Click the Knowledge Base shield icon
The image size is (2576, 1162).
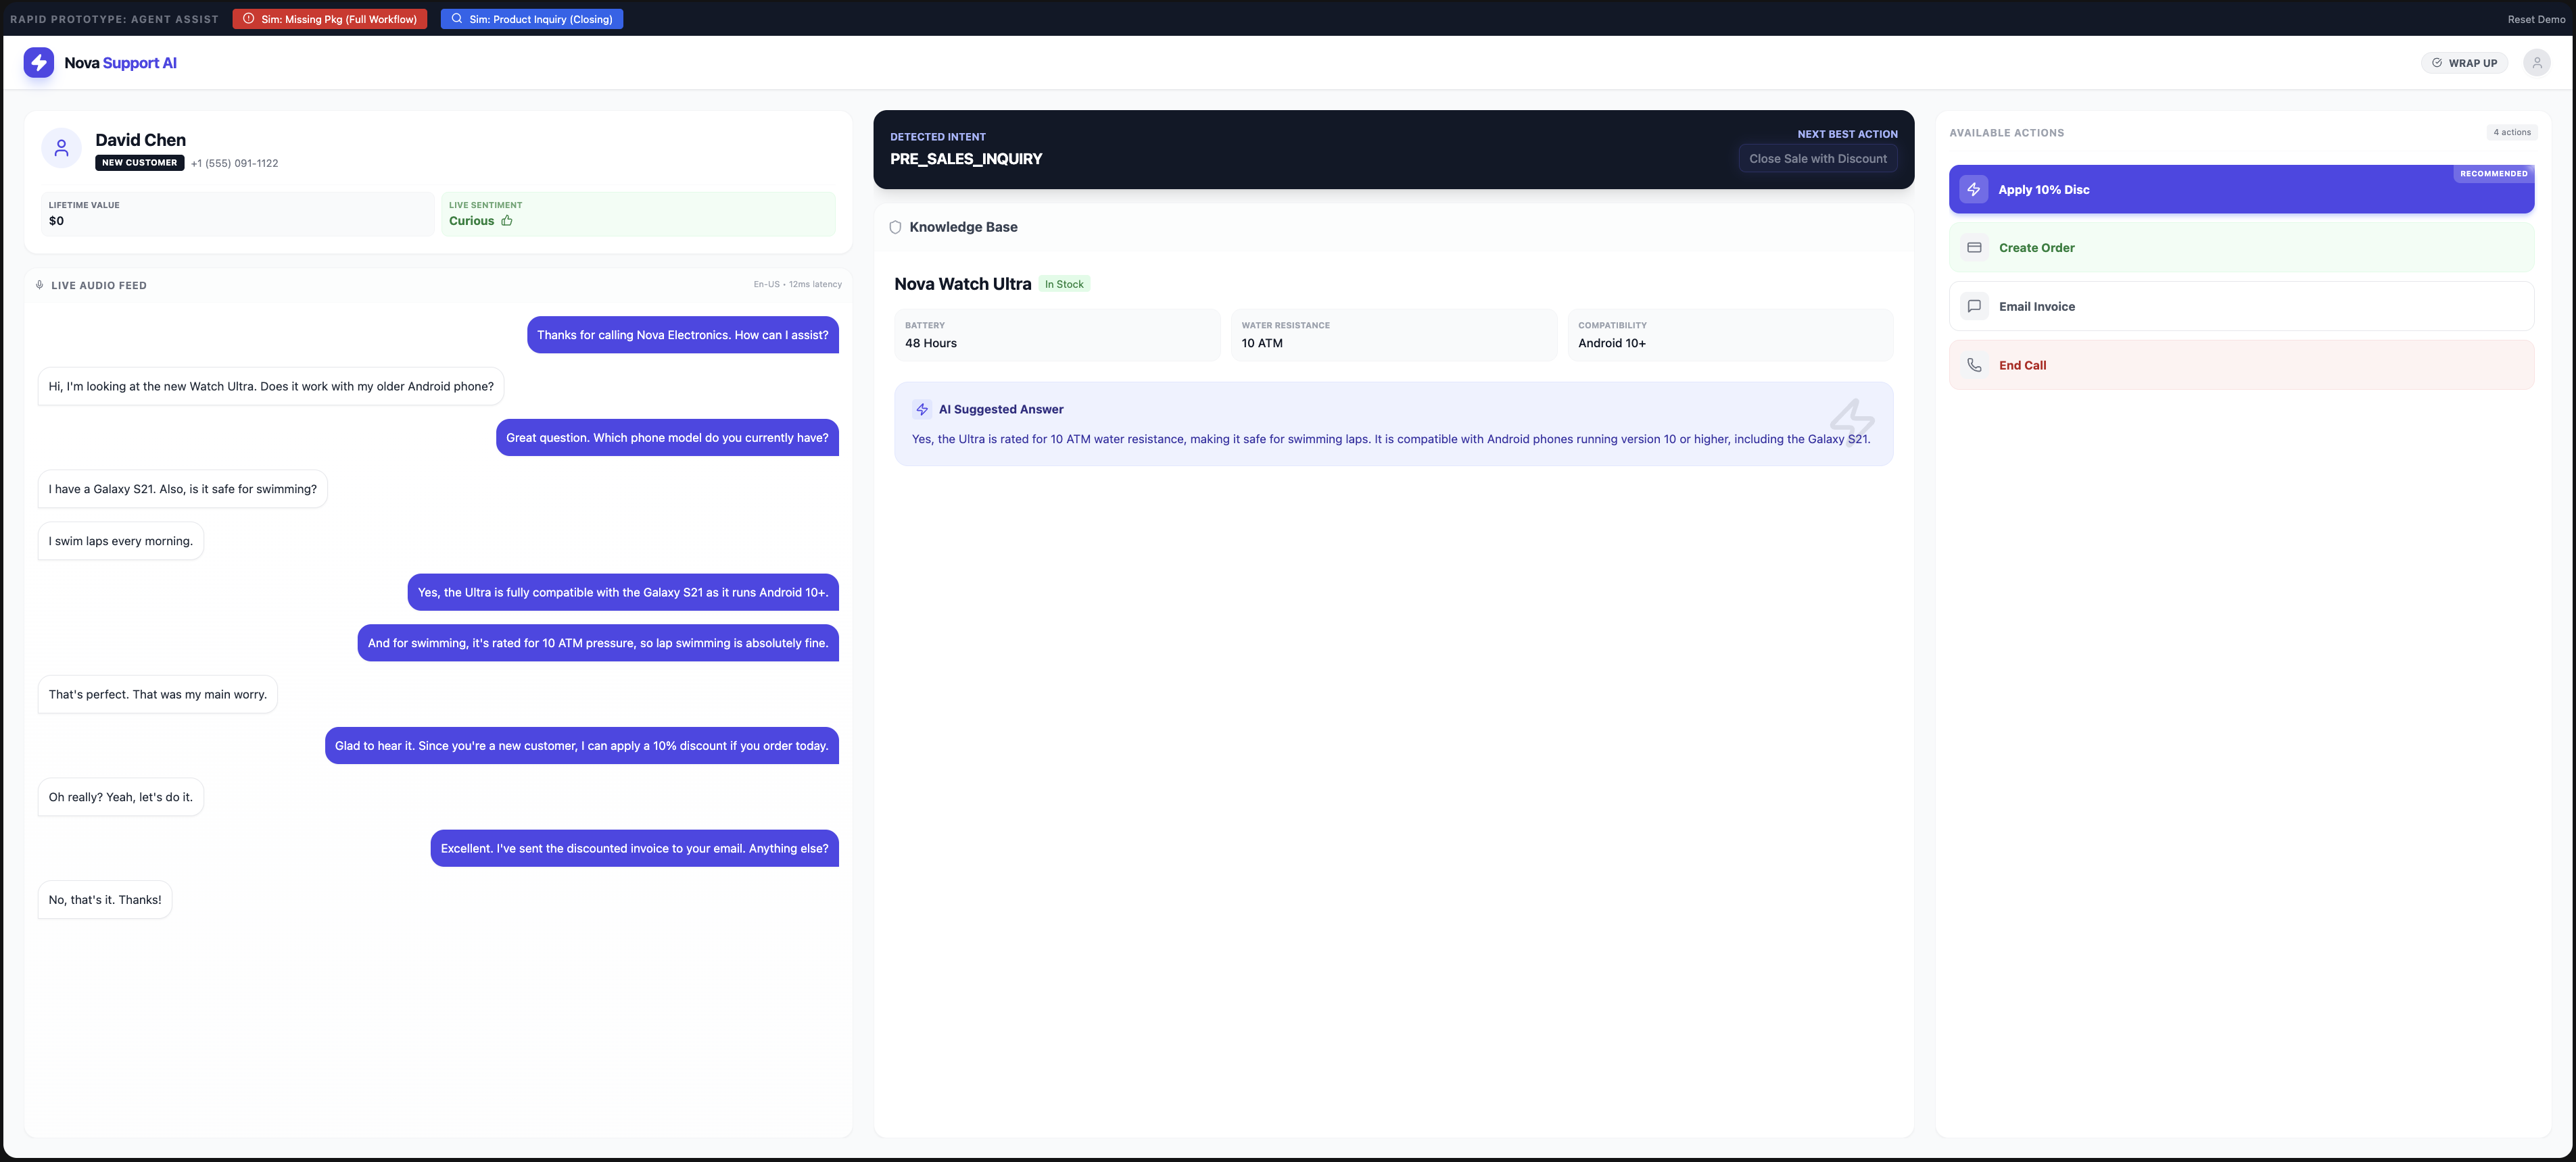coord(895,228)
